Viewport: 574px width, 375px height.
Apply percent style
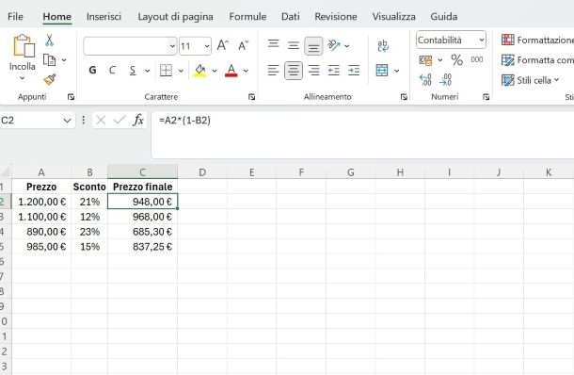(457, 59)
